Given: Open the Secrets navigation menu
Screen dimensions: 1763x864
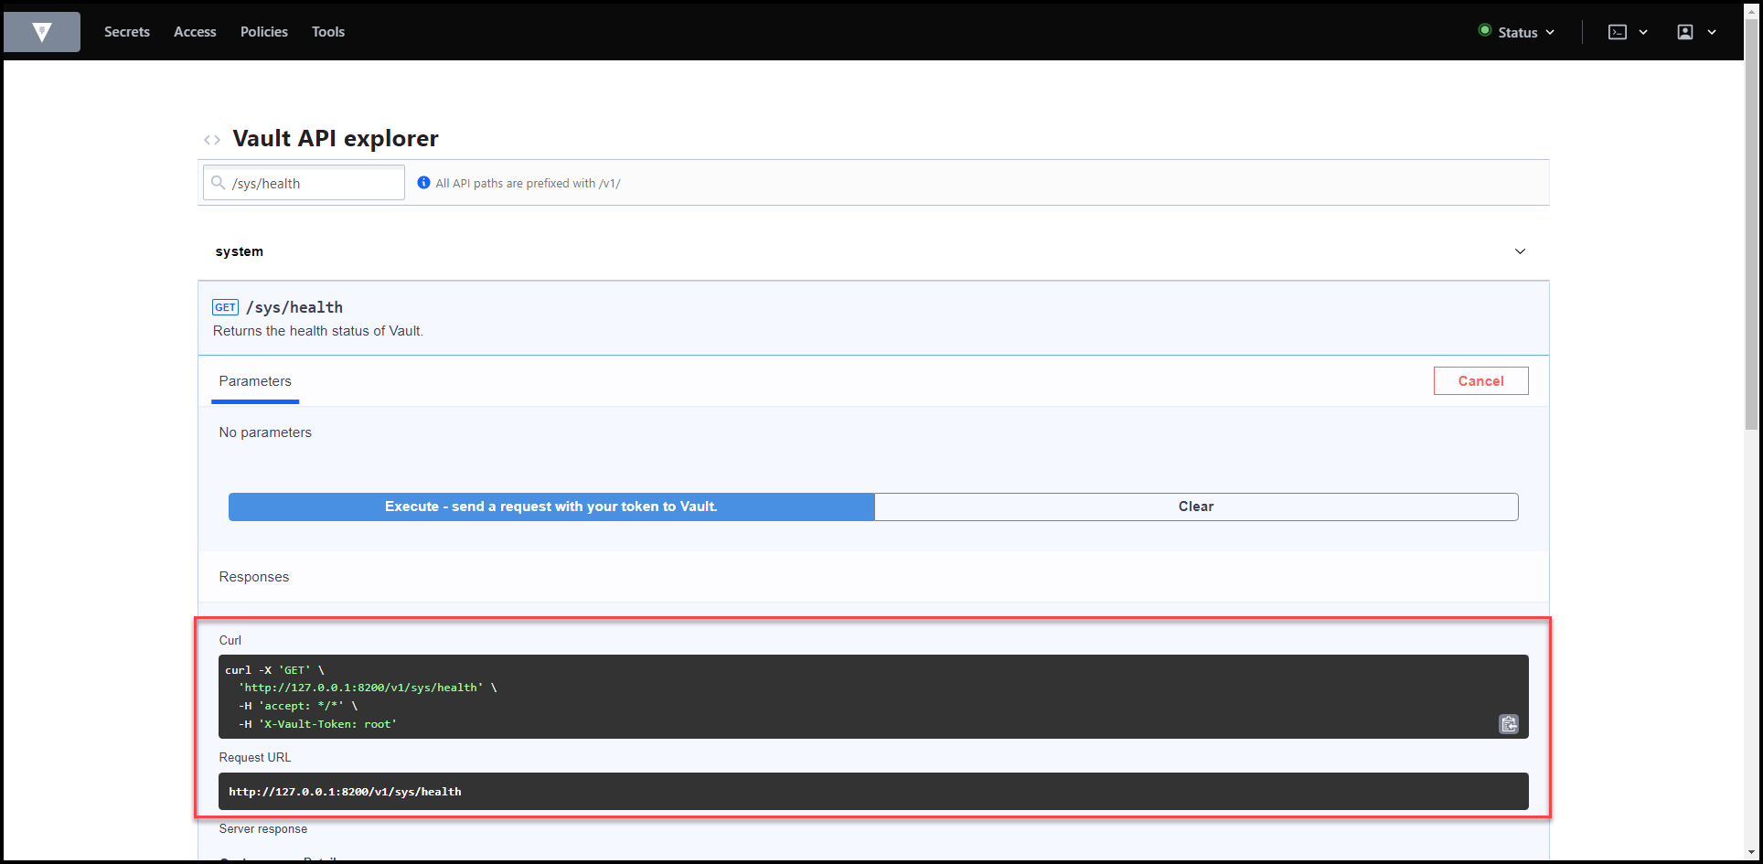Looking at the screenshot, I should coord(127,31).
